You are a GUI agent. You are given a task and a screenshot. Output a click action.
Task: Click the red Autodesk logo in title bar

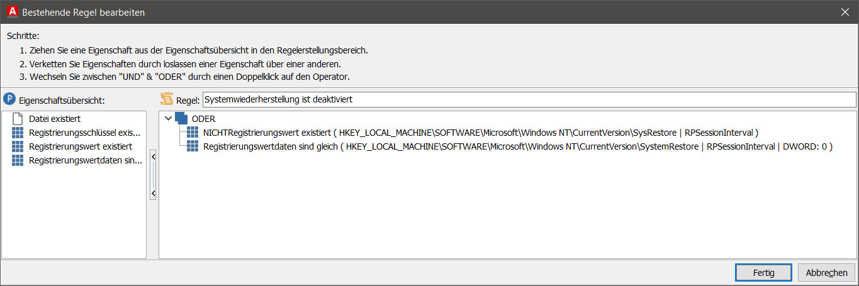11,11
